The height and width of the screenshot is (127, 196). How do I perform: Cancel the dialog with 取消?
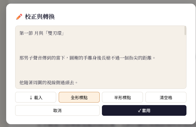pos(57,110)
